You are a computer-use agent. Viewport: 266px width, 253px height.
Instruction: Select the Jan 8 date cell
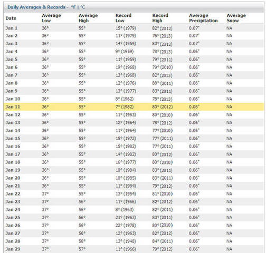click(12, 83)
